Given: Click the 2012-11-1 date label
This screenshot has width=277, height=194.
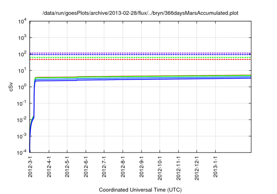Looking at the screenshot, I should (178, 168).
